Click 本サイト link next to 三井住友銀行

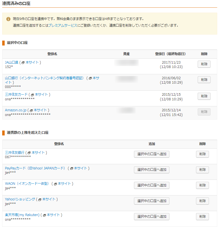38,153
